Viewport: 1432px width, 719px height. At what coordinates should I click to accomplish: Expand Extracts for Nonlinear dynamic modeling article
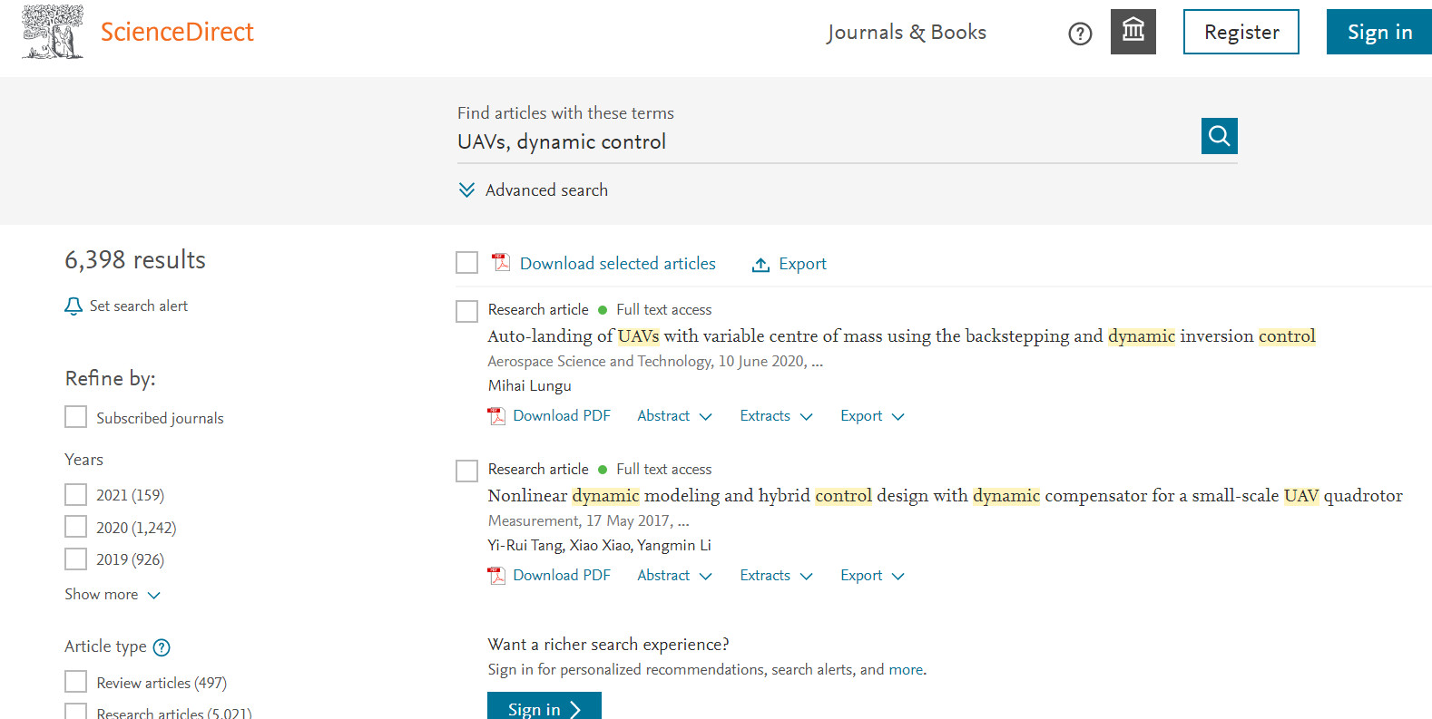click(x=776, y=575)
